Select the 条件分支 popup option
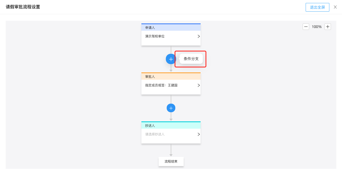Image resolution: width=342 pixels, height=179 pixels. [191, 59]
